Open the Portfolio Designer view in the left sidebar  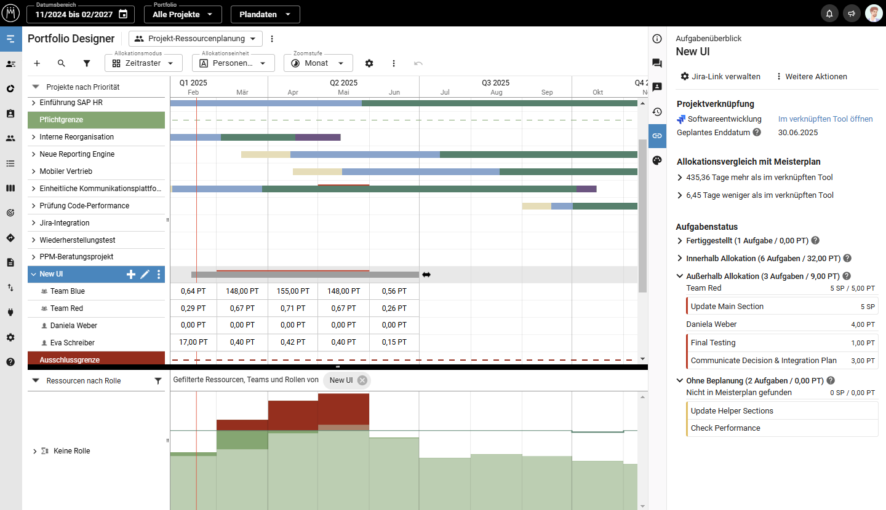coord(10,39)
